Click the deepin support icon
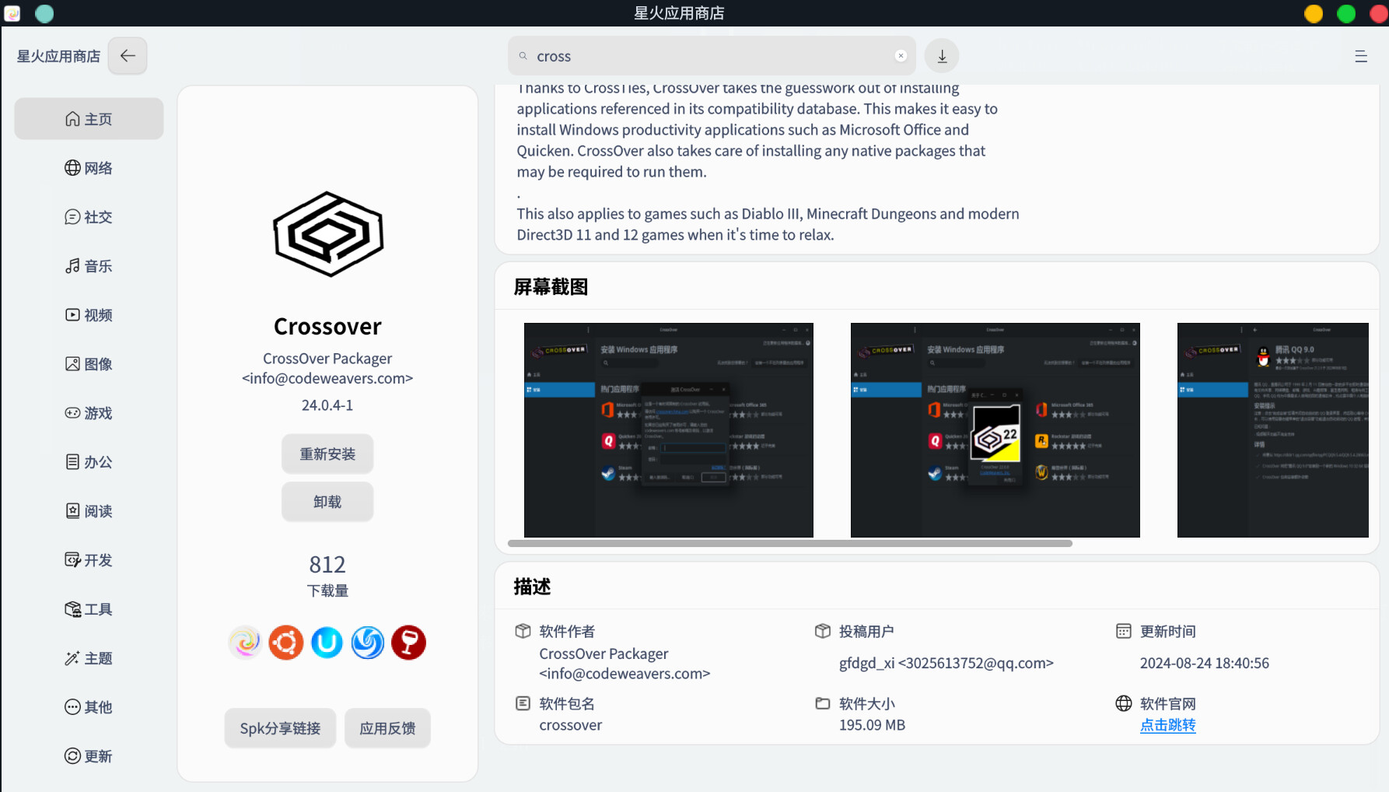The height and width of the screenshot is (792, 1389). 368,643
